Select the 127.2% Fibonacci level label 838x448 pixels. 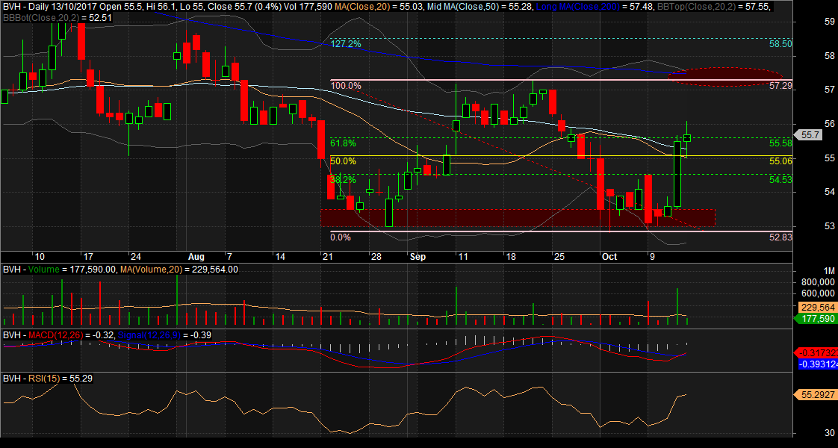[x=346, y=44]
